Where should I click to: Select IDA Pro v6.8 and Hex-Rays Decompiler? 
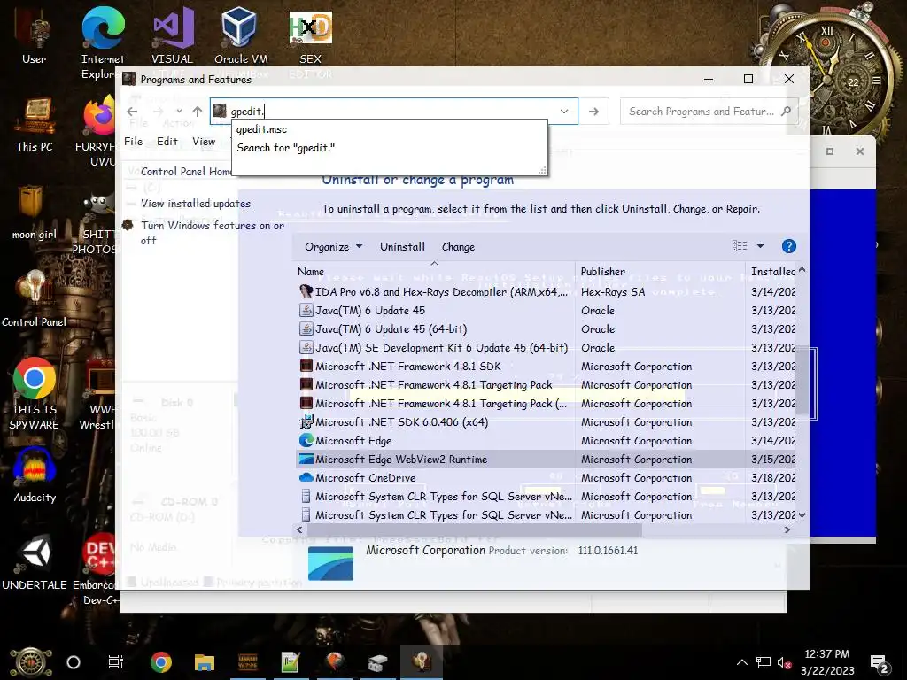(x=545, y=292)
